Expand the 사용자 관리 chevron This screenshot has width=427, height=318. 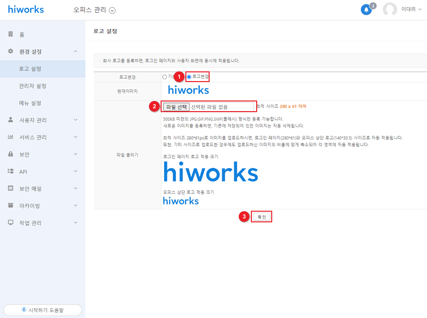pos(75,119)
